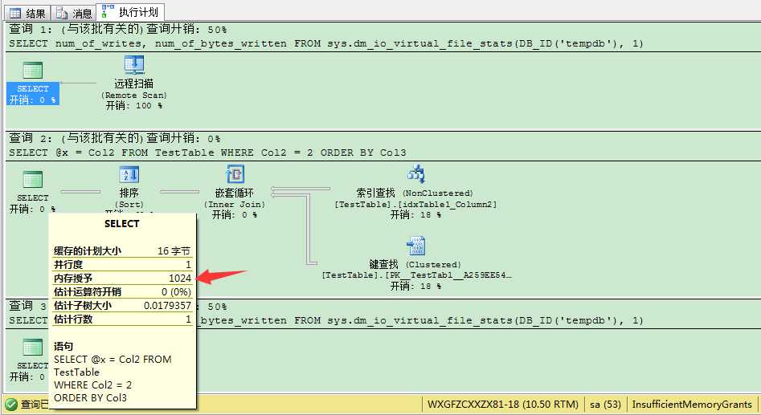Viewport: 761px width, 415px height.
Task: Click the 并行度 tooltip row
Action: [122, 264]
